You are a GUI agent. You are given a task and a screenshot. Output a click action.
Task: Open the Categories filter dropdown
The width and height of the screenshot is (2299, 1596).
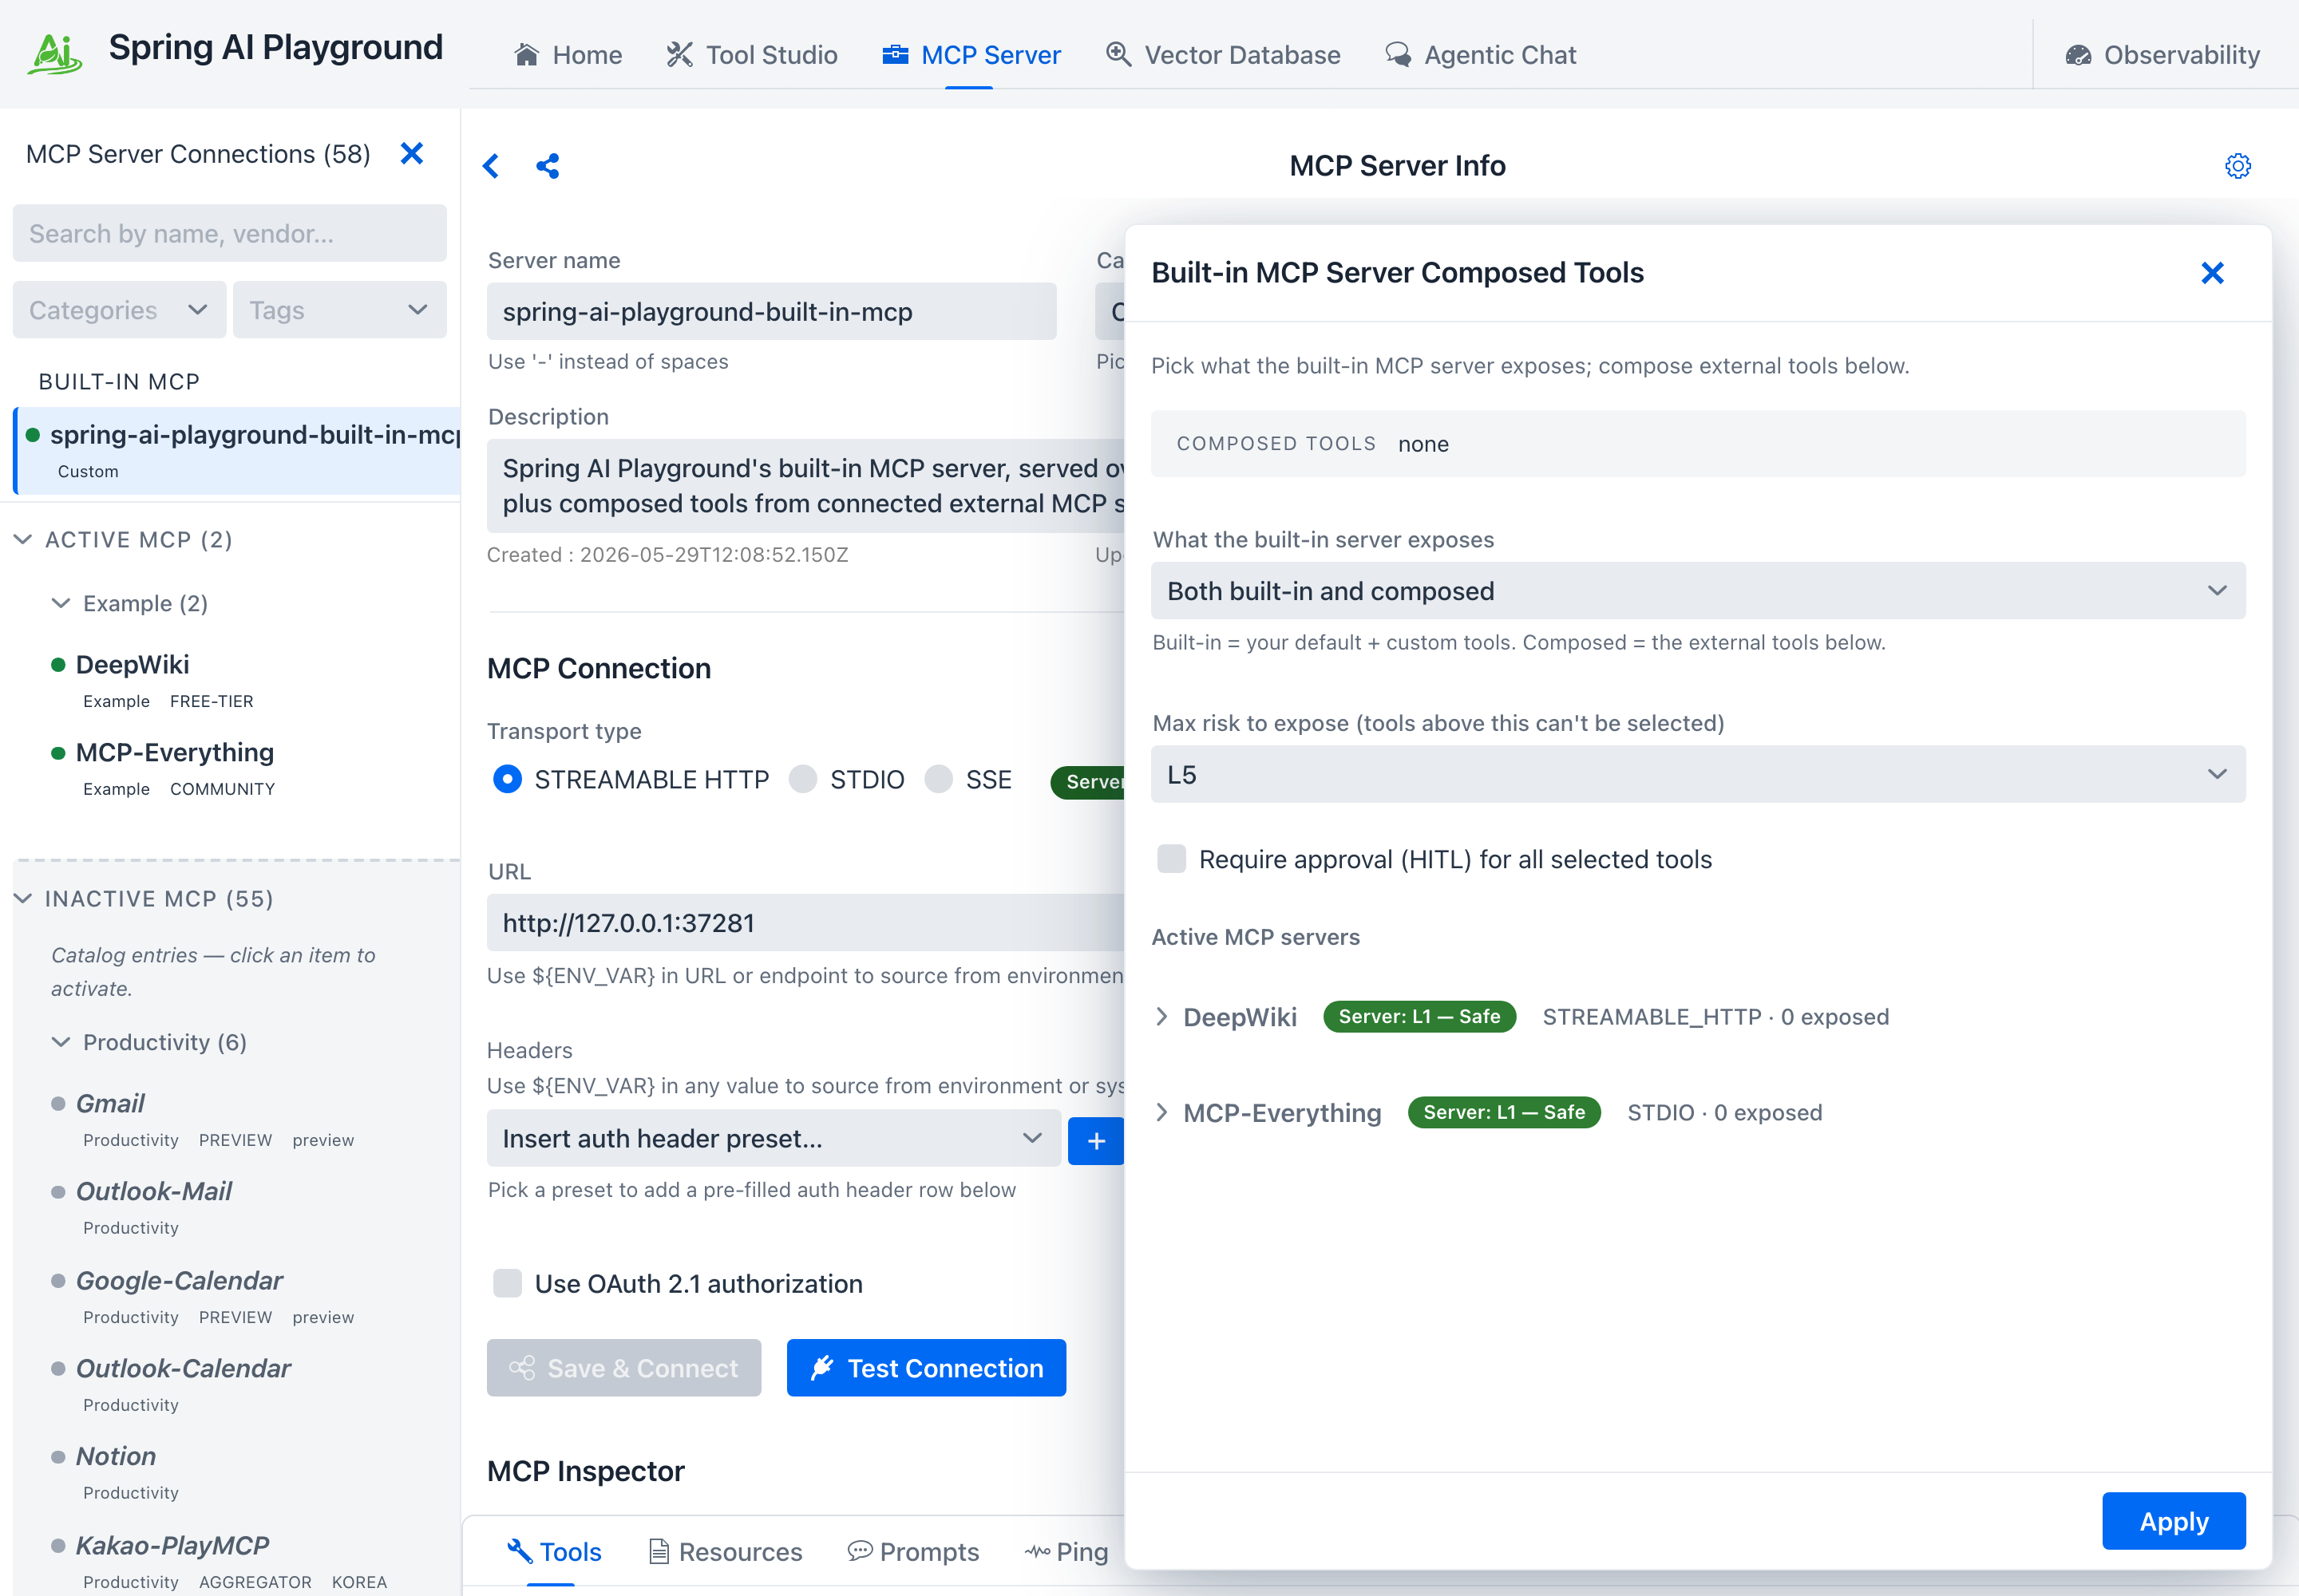pyautogui.click(x=119, y=310)
